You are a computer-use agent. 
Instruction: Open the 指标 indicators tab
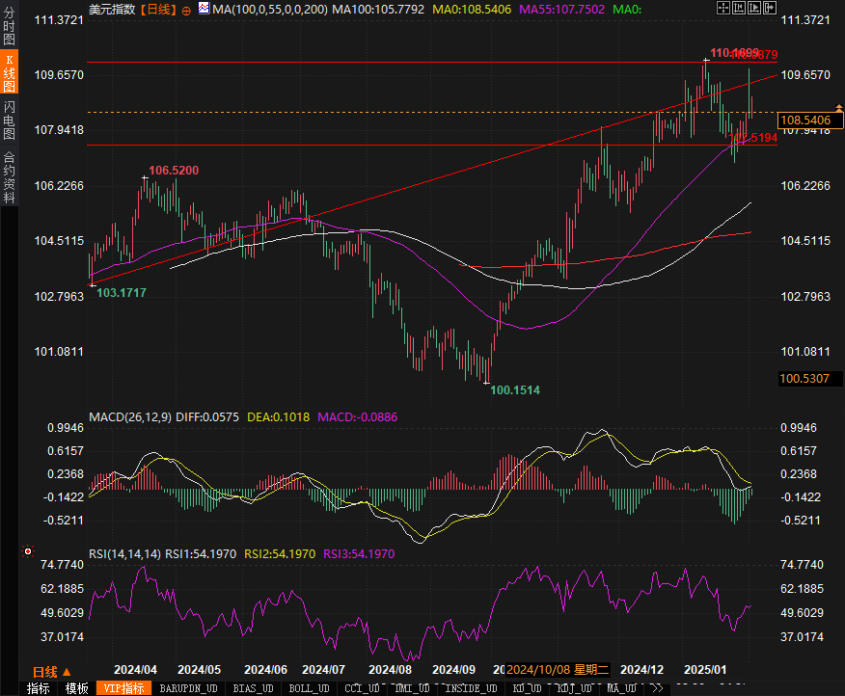point(38,688)
